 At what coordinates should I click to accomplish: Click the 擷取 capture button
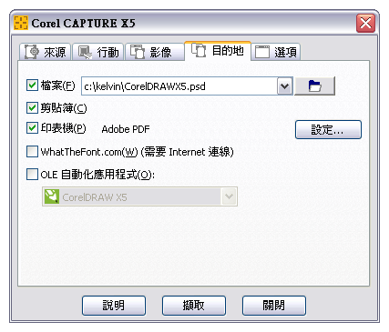point(194,306)
